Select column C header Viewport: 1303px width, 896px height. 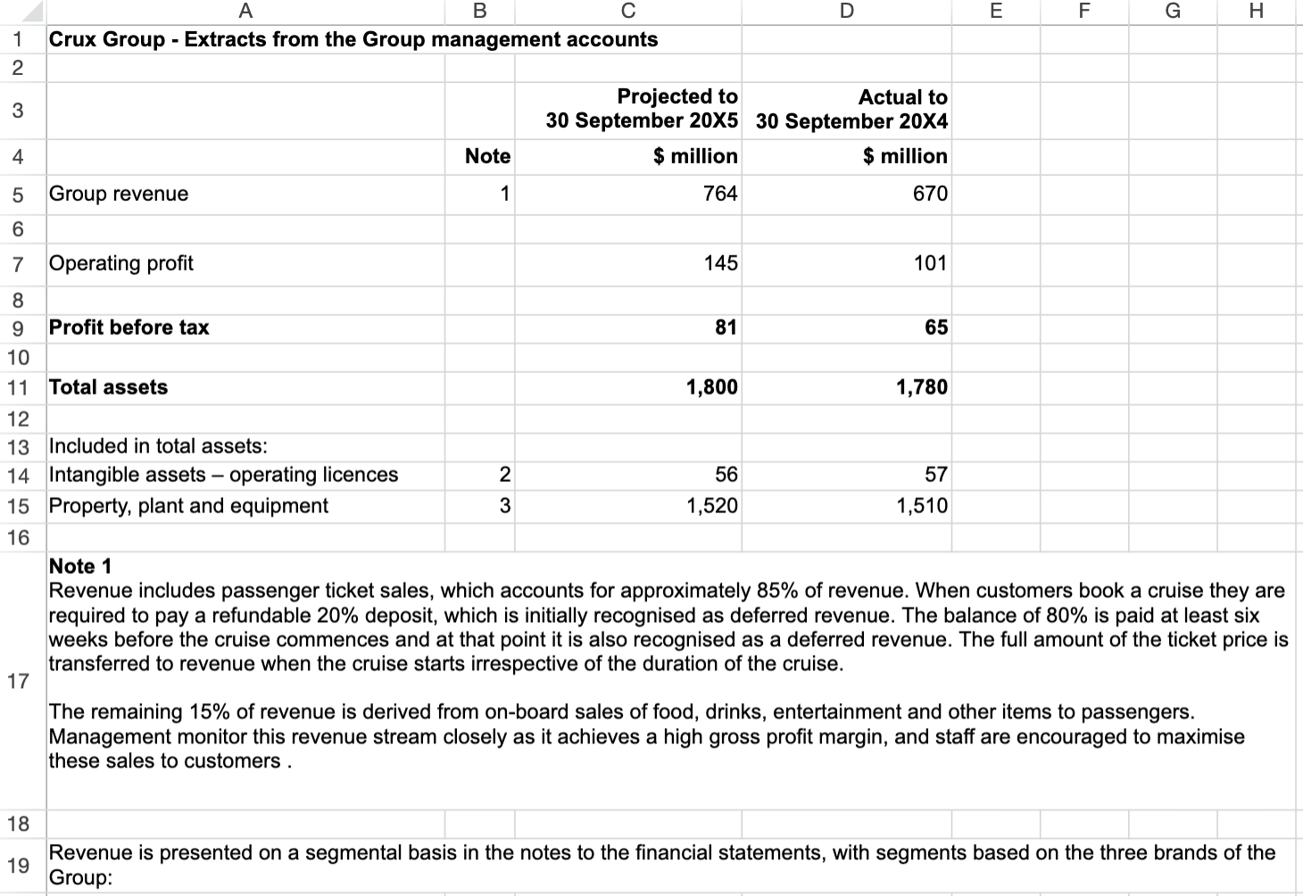click(627, 12)
